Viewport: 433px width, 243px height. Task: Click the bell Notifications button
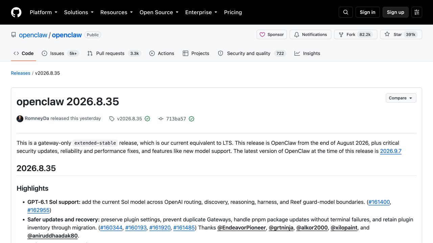[x=311, y=34]
